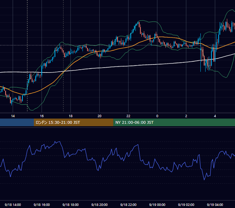Click the 9/18 14:00 date label
Image resolution: width=235 pixels, height=208 pixels.
[x=13, y=205]
